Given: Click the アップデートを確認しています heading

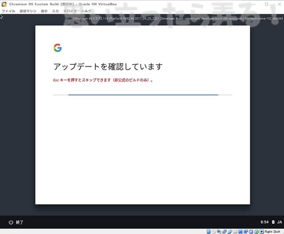Looking at the screenshot, I should [x=108, y=67].
